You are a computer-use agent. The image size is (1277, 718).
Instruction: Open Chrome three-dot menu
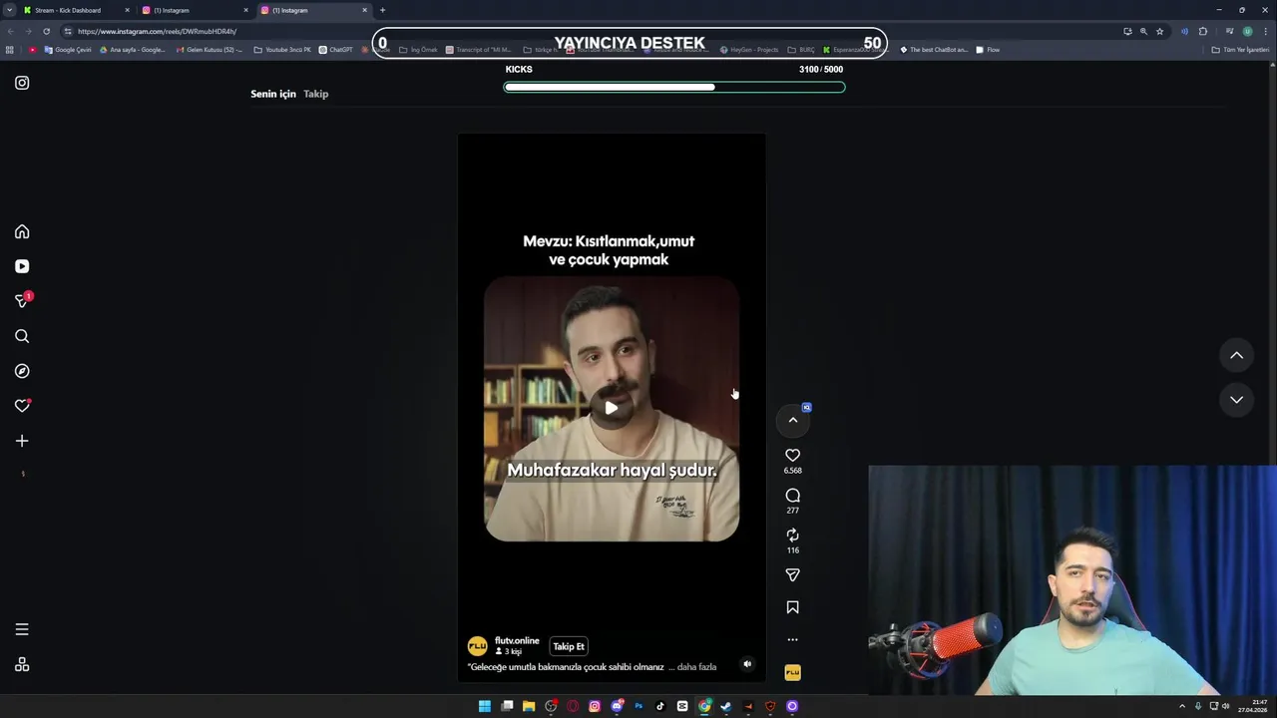pyautogui.click(x=1266, y=31)
